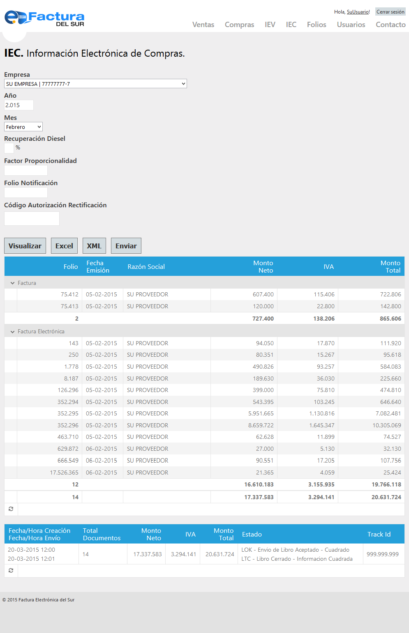The width and height of the screenshot is (409, 633).
Task: Click the Cerrar sesión button
Action: (x=390, y=12)
